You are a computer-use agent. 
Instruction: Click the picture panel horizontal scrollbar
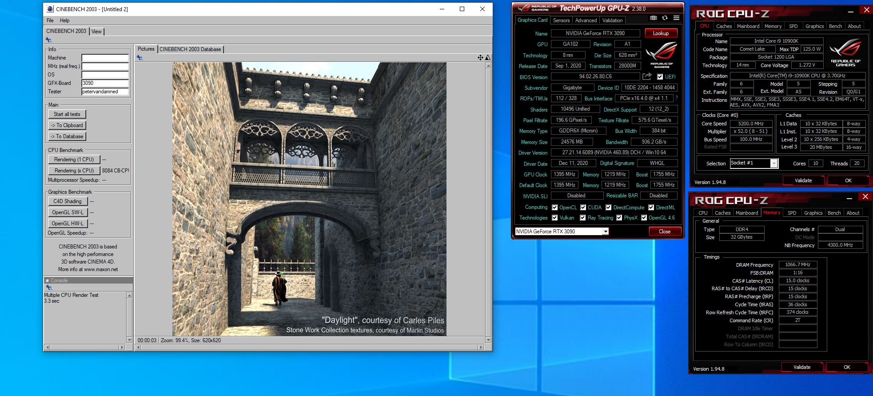[309, 347]
